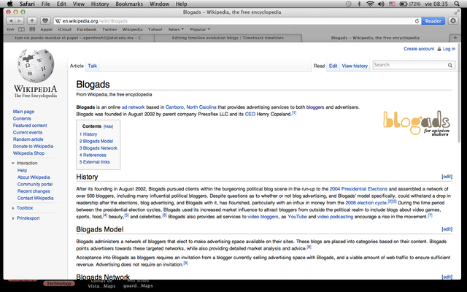Expand the Toolbox sidebar section
The width and height of the screenshot is (467, 292).
(x=13, y=208)
